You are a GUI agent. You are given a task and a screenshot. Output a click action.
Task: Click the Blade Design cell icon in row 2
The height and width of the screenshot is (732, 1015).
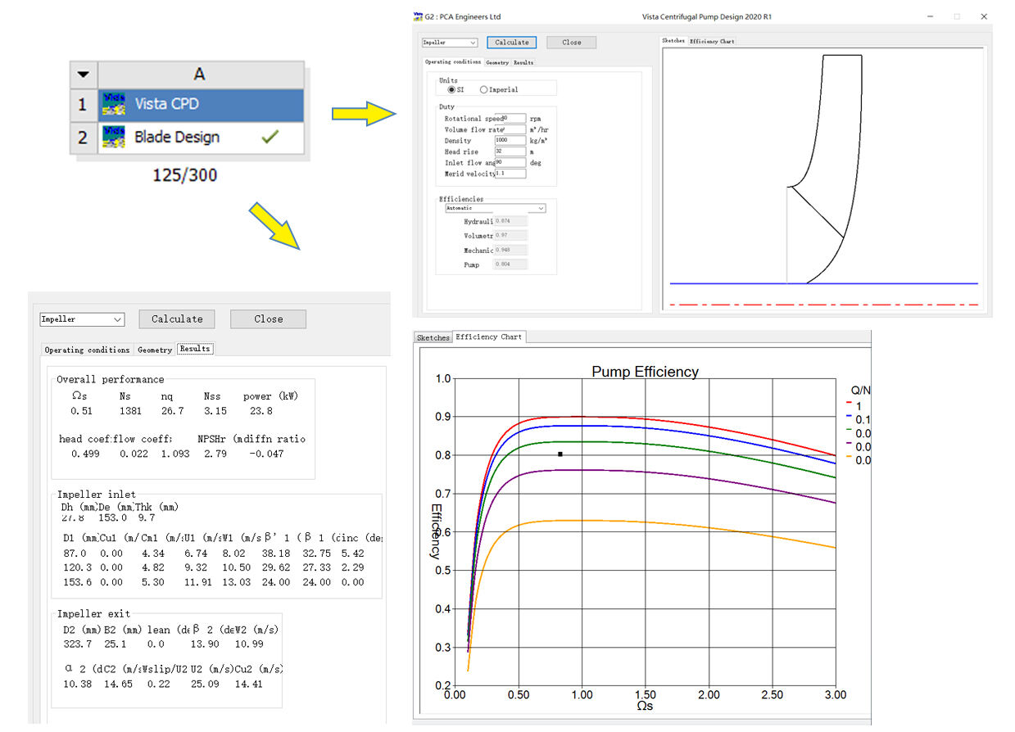114,137
